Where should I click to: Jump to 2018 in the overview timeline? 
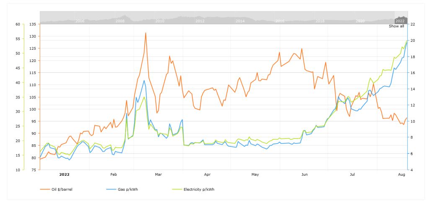point(320,21)
